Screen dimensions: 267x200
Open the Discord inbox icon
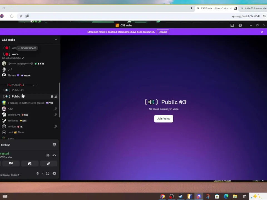click(x=232, y=25)
